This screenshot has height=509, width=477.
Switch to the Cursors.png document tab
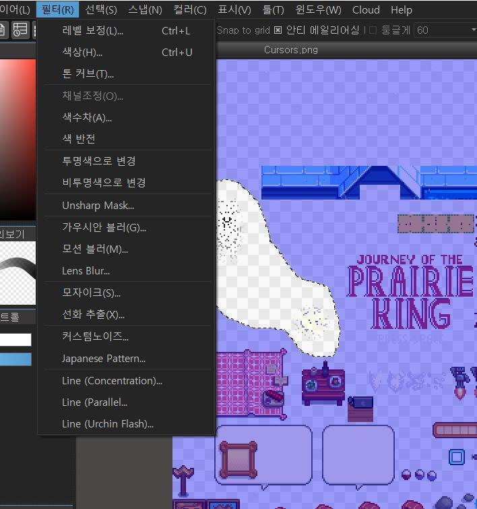[x=291, y=50]
